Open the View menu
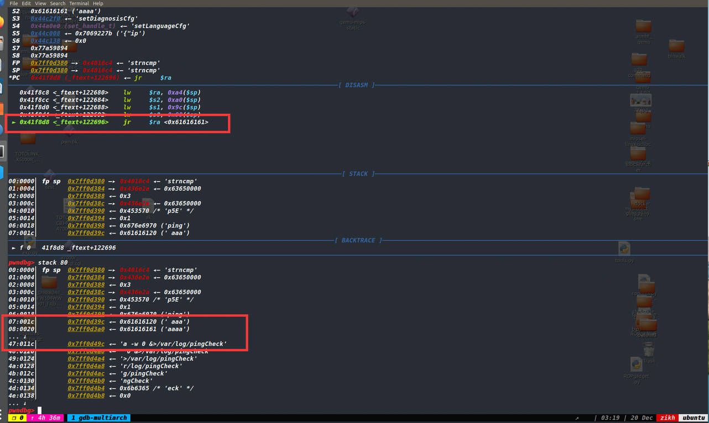The width and height of the screenshot is (709, 423). click(x=40, y=3)
